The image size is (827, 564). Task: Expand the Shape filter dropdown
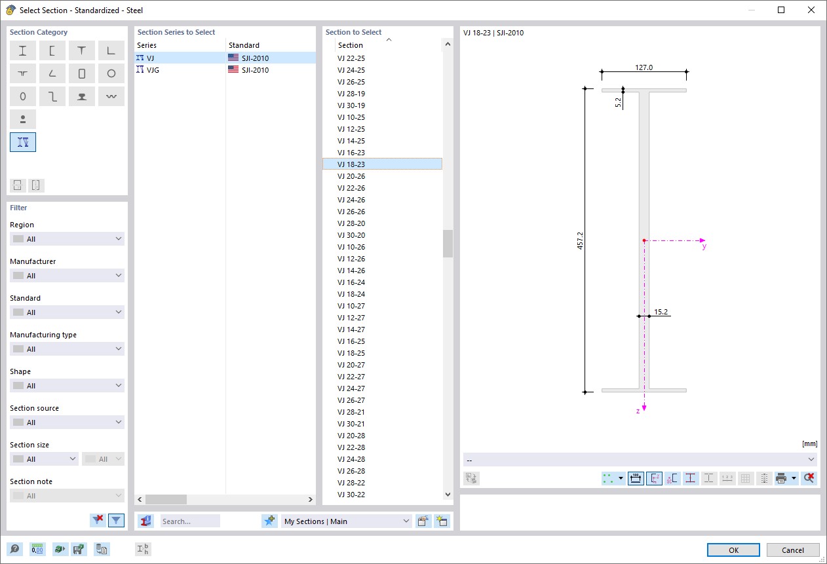(67, 385)
